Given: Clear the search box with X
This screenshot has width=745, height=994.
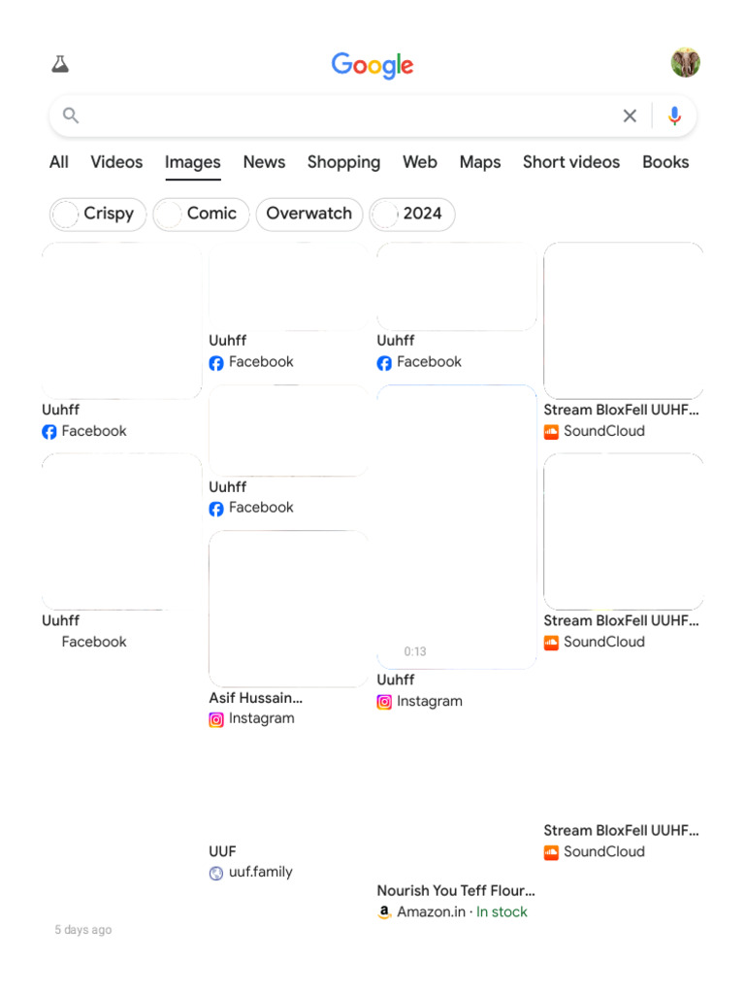Looking at the screenshot, I should pos(630,116).
